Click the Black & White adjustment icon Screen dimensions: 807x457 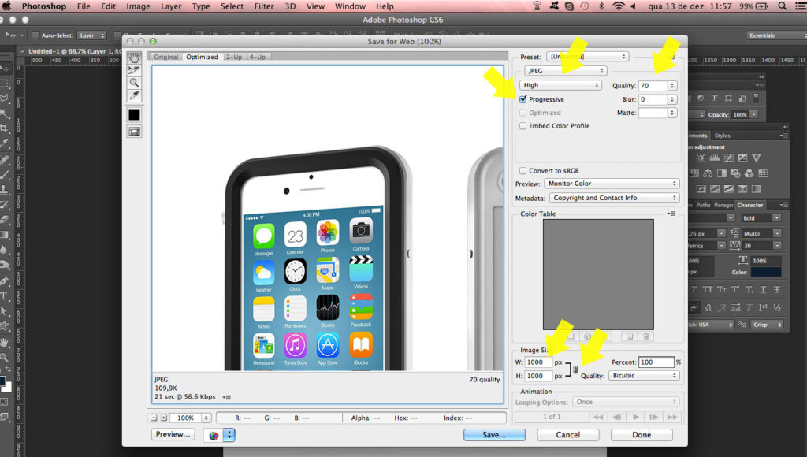click(722, 173)
